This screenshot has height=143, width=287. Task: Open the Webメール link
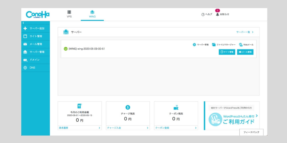click(248, 45)
